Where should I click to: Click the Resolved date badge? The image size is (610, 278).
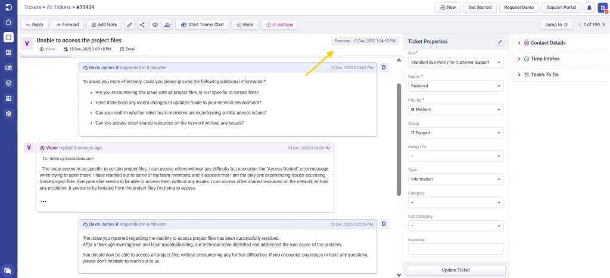coord(365,41)
